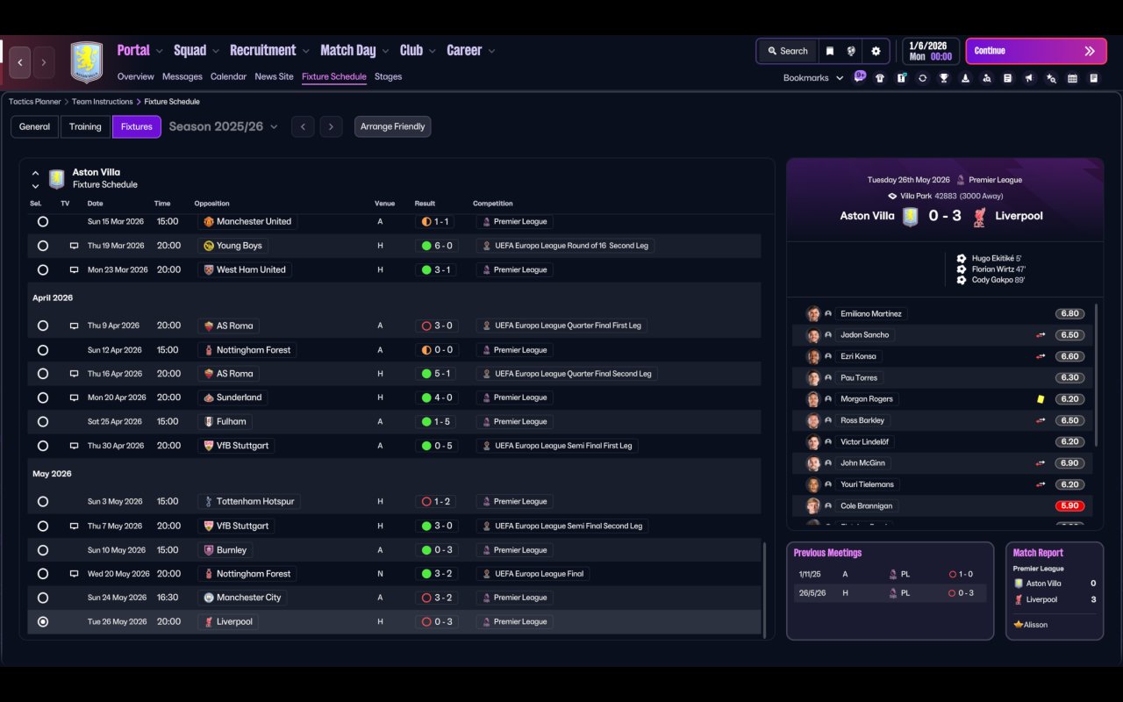1123x702 pixels.
Task: Select the Fulham fixture radio button
Action: (x=42, y=422)
